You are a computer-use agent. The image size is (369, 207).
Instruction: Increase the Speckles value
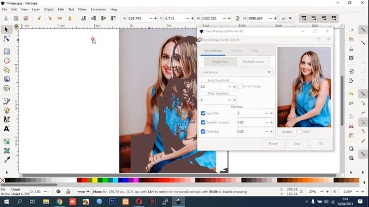pos(272,113)
